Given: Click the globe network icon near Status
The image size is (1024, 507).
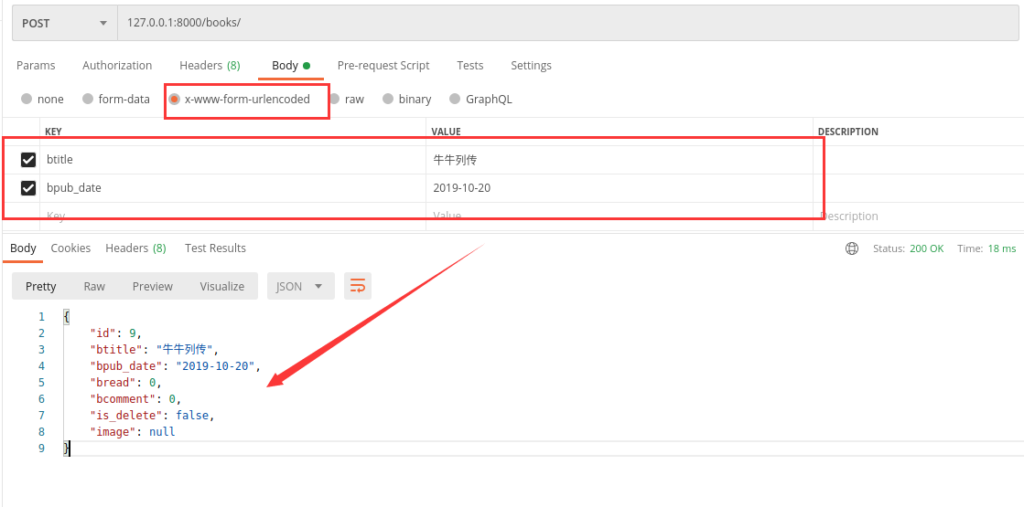Looking at the screenshot, I should (852, 248).
